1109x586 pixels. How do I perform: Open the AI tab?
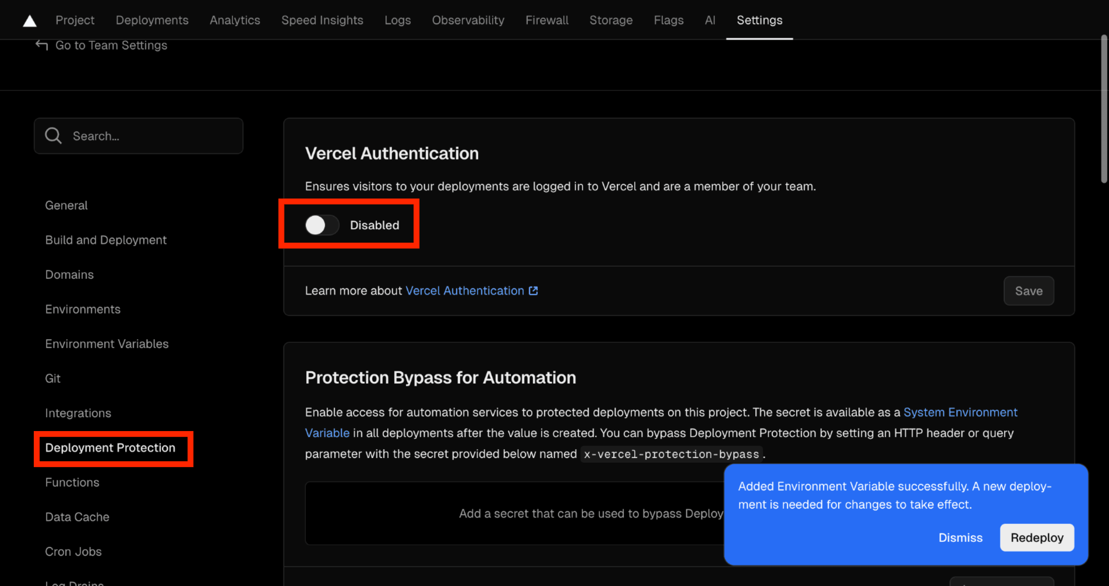[x=710, y=20]
